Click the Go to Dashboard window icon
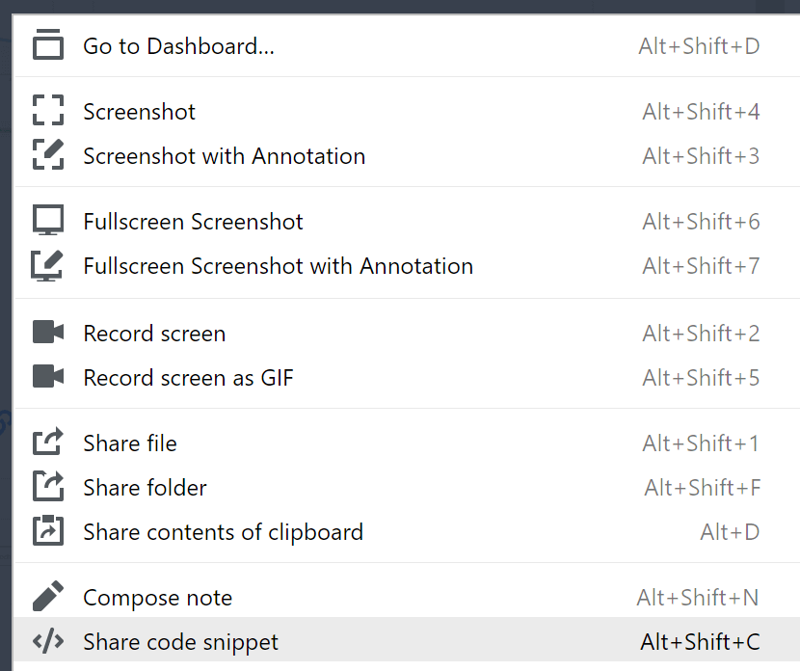This screenshot has width=800, height=671. [48, 45]
